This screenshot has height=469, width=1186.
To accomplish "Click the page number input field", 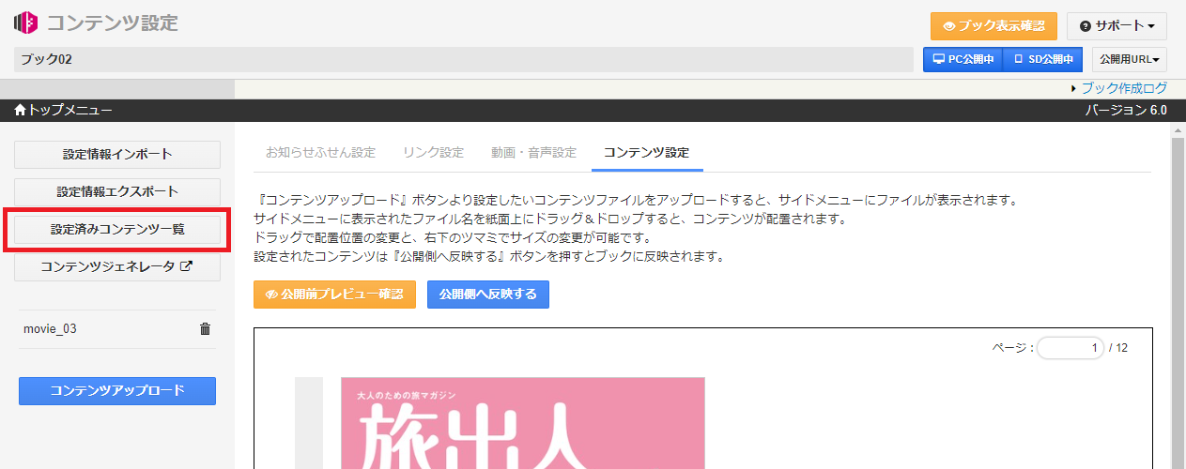I will (1070, 348).
